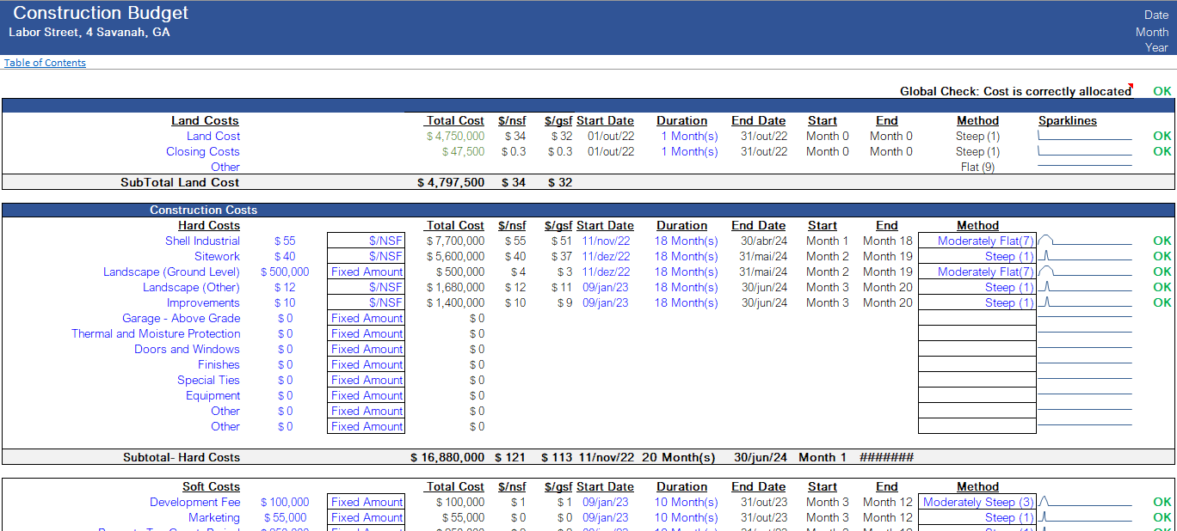Click SubTotal Land Cost value $4,797,500

click(451, 183)
